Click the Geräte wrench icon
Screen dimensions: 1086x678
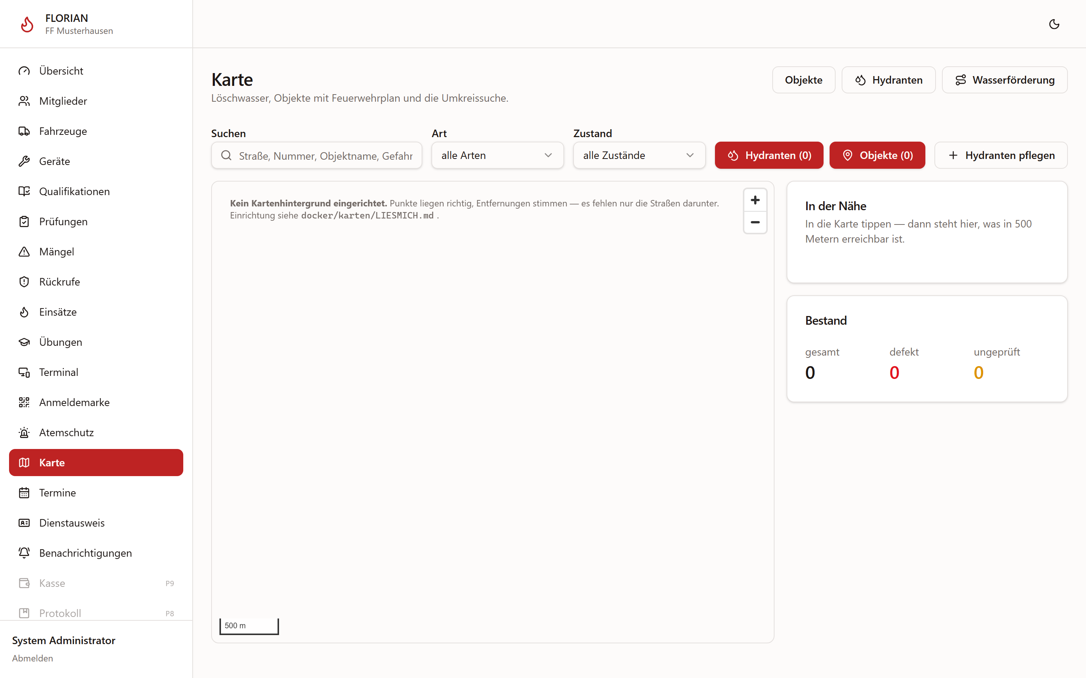click(x=24, y=161)
